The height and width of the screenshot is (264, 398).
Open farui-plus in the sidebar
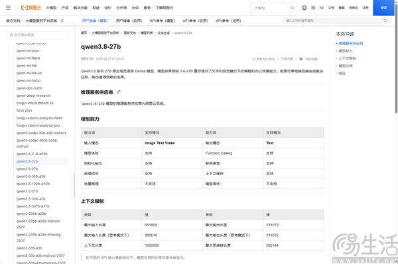24,110
